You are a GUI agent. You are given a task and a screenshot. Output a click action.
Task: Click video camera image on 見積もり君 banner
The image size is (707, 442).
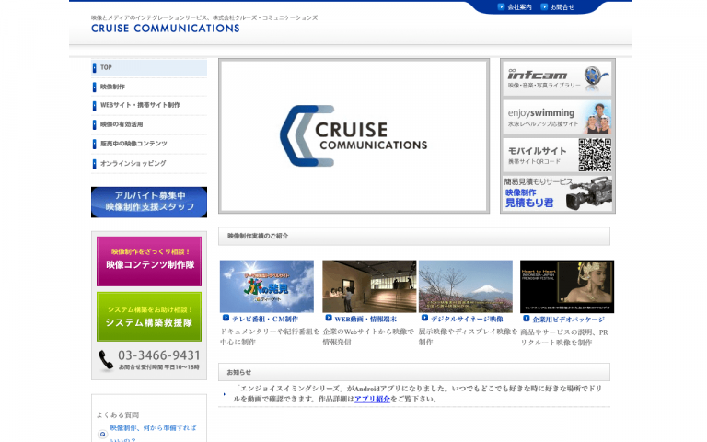pyautogui.click(x=589, y=194)
